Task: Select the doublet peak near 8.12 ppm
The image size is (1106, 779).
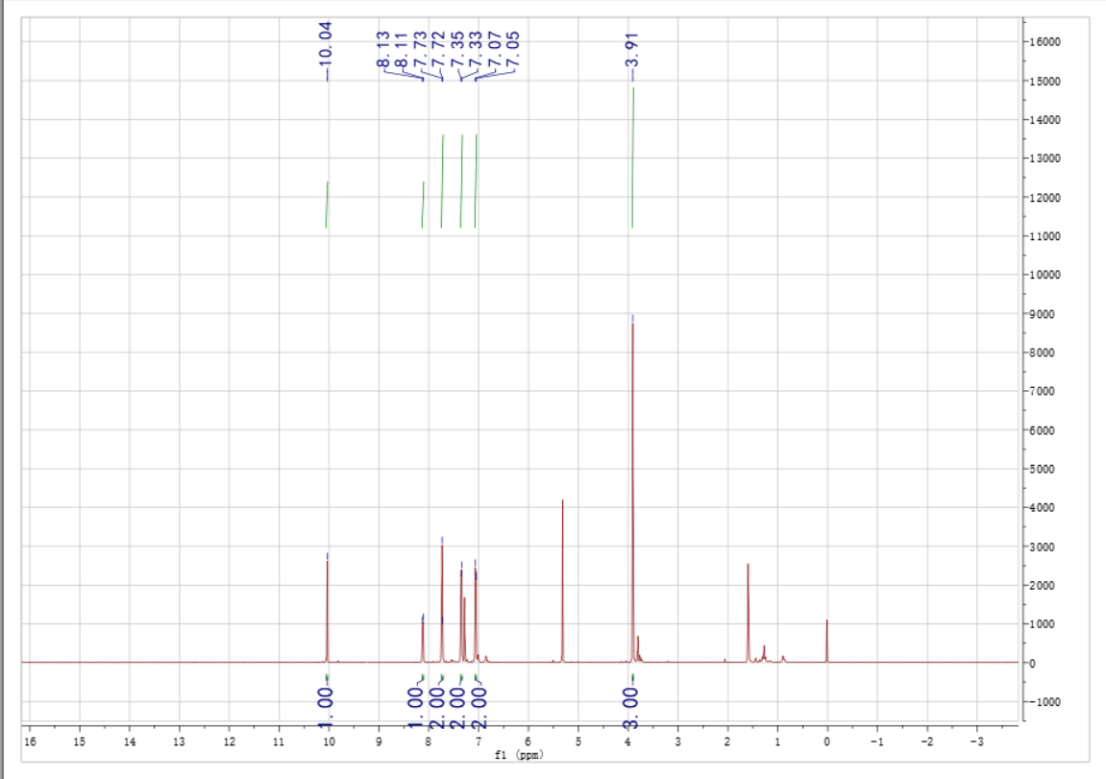Action: click(x=423, y=640)
